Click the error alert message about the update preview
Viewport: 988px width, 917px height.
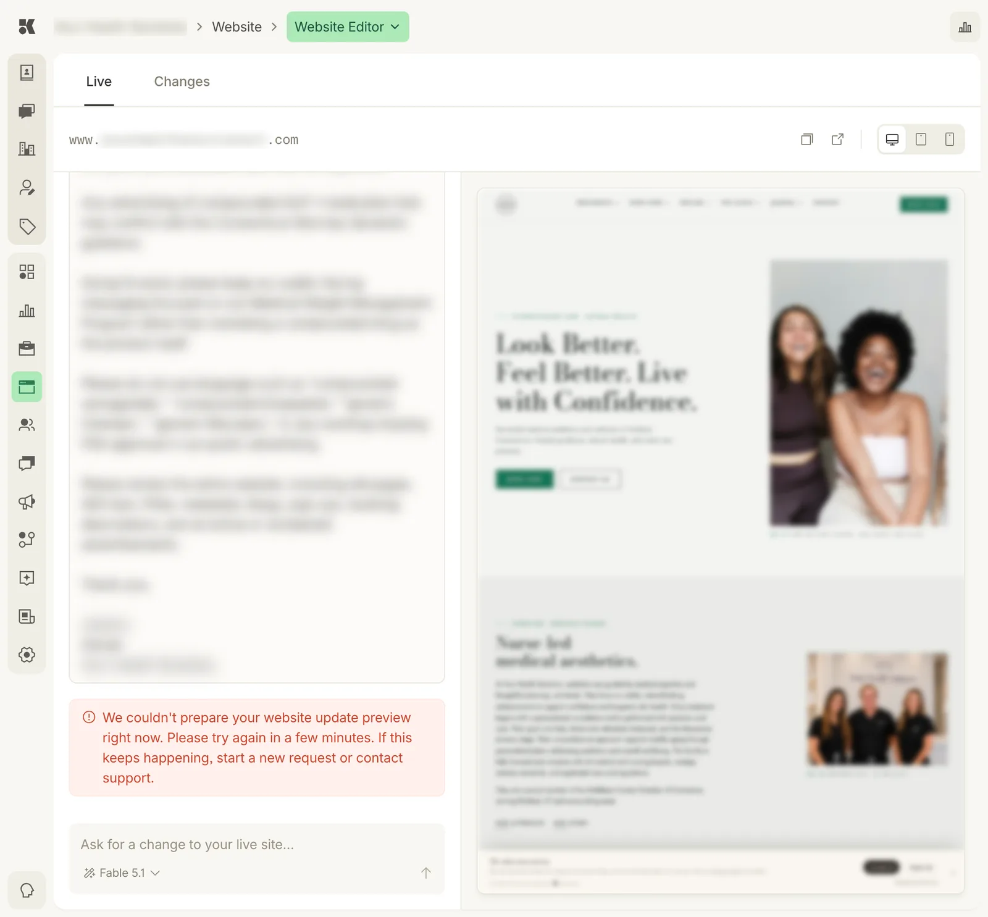(x=257, y=747)
